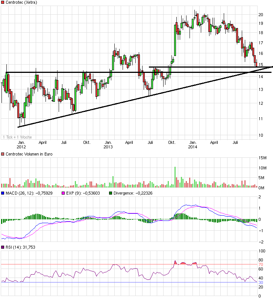Screen dimensions: 273x299
Task: Click the 'Jan. 2014' axis label
Action: pos(193,145)
